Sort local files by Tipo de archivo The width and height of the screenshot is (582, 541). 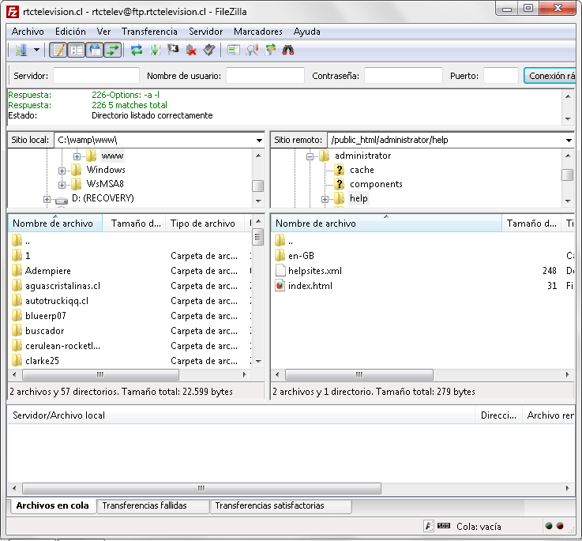click(x=205, y=224)
